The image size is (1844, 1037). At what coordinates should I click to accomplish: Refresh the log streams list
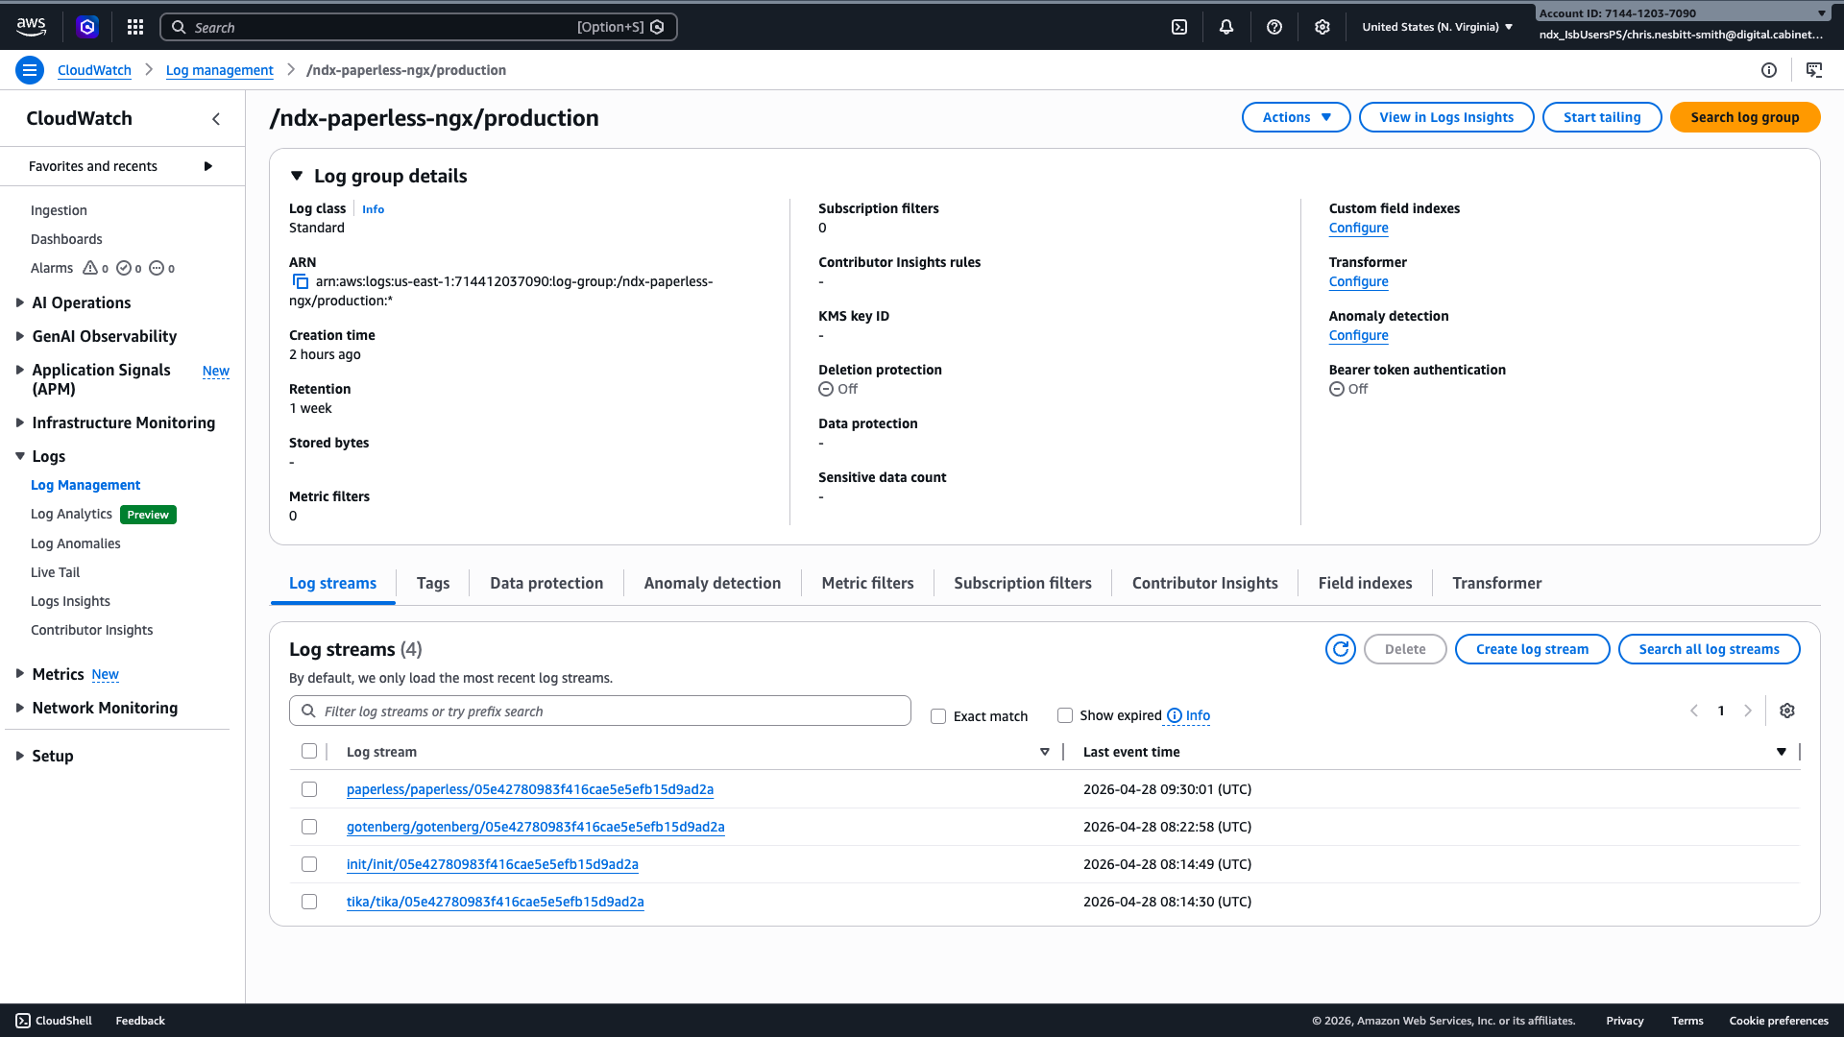1341,649
